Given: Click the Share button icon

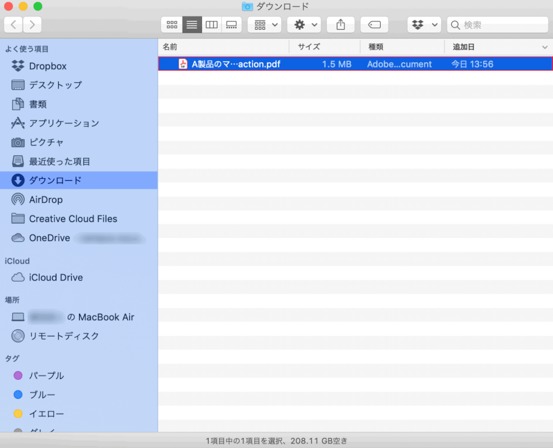Looking at the screenshot, I should [340, 25].
